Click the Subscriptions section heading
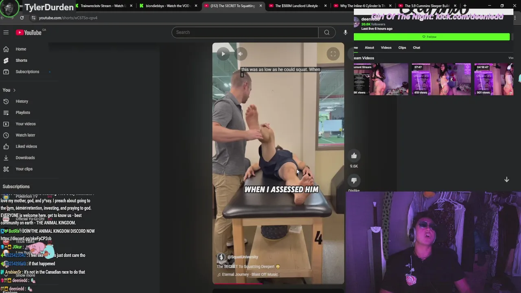Screen dimensions: 521x293 pyautogui.click(x=16, y=186)
